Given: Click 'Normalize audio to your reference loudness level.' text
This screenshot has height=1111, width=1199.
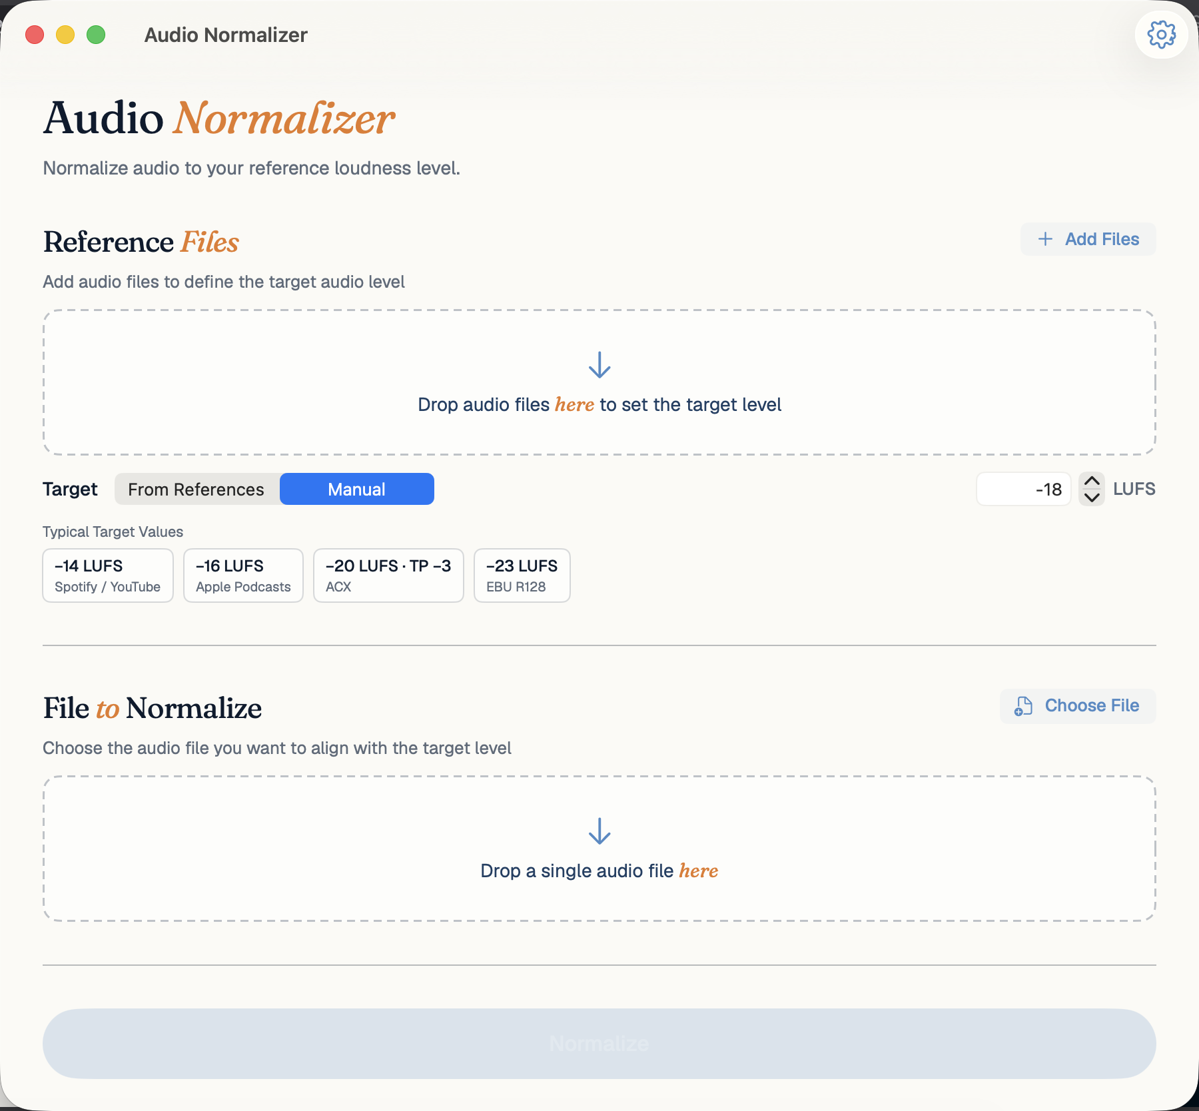Looking at the screenshot, I should pyautogui.click(x=252, y=168).
